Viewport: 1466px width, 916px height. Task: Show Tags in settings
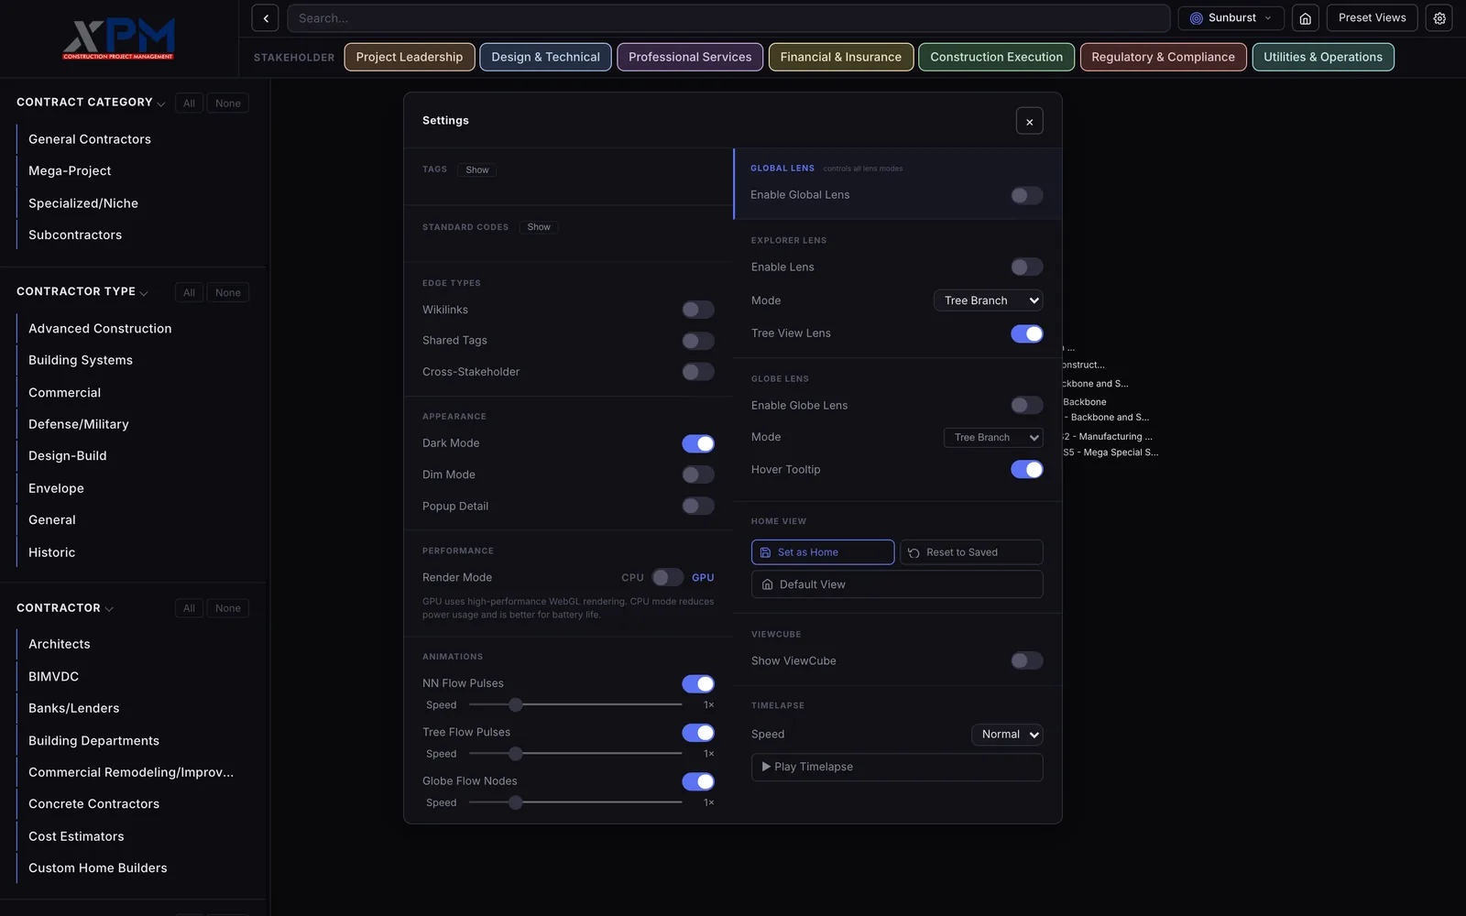476,169
